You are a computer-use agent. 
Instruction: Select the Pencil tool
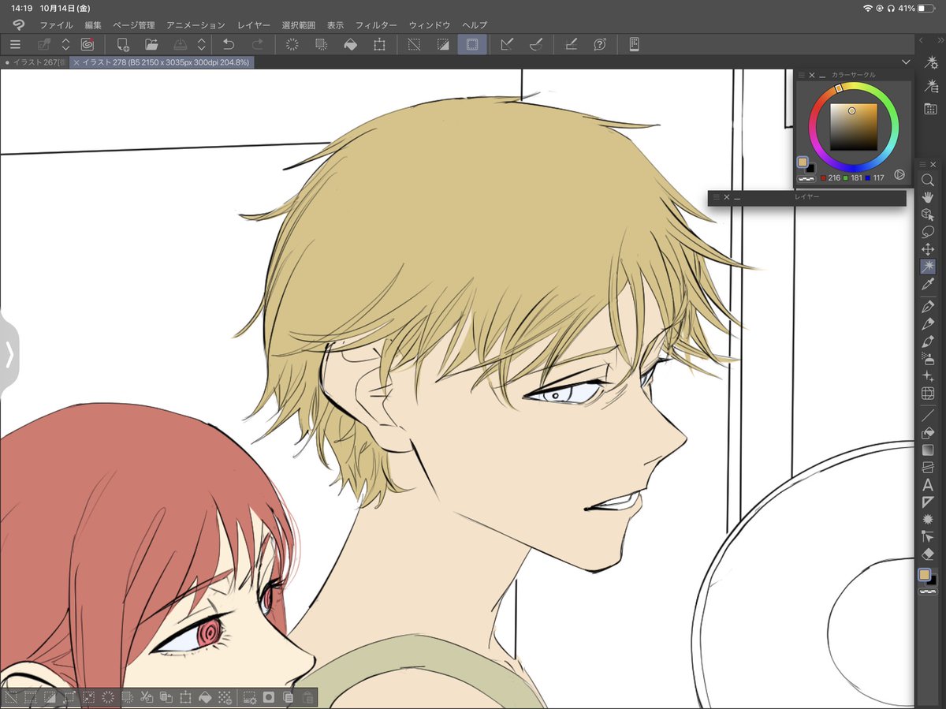(928, 324)
